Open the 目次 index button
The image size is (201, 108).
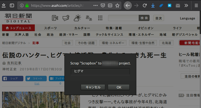coord(159,18)
